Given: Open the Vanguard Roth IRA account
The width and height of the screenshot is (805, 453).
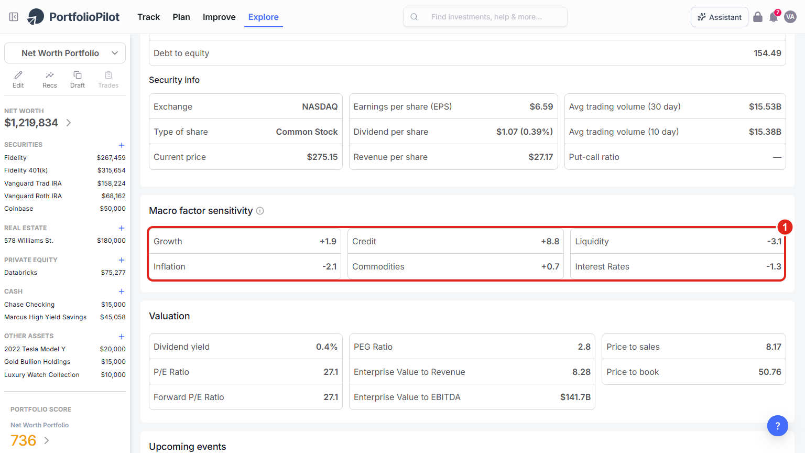Looking at the screenshot, I should (x=65, y=196).
